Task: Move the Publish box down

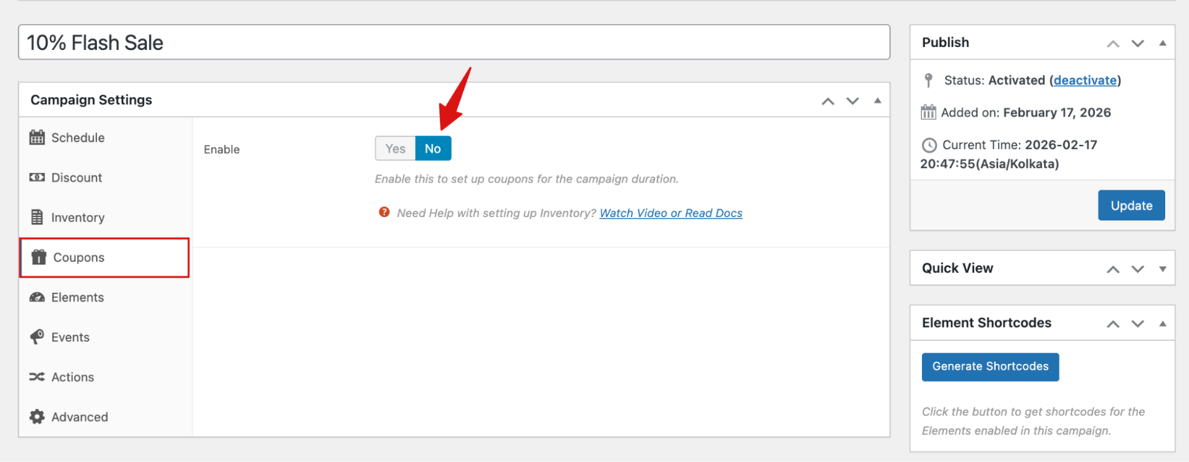Action: coord(1137,43)
